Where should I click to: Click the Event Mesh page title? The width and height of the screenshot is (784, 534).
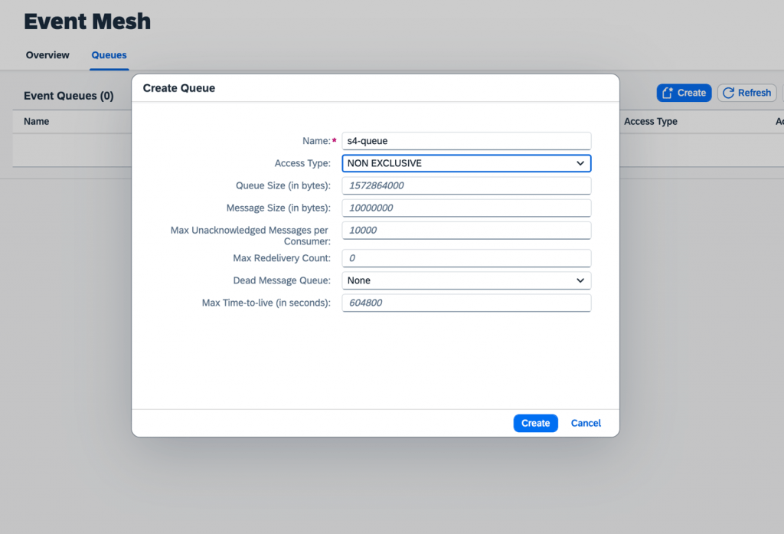point(87,21)
